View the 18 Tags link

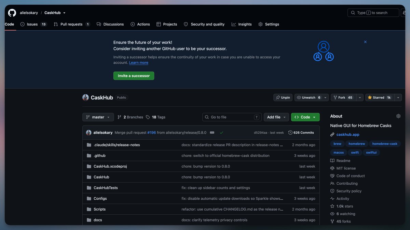coord(155,117)
